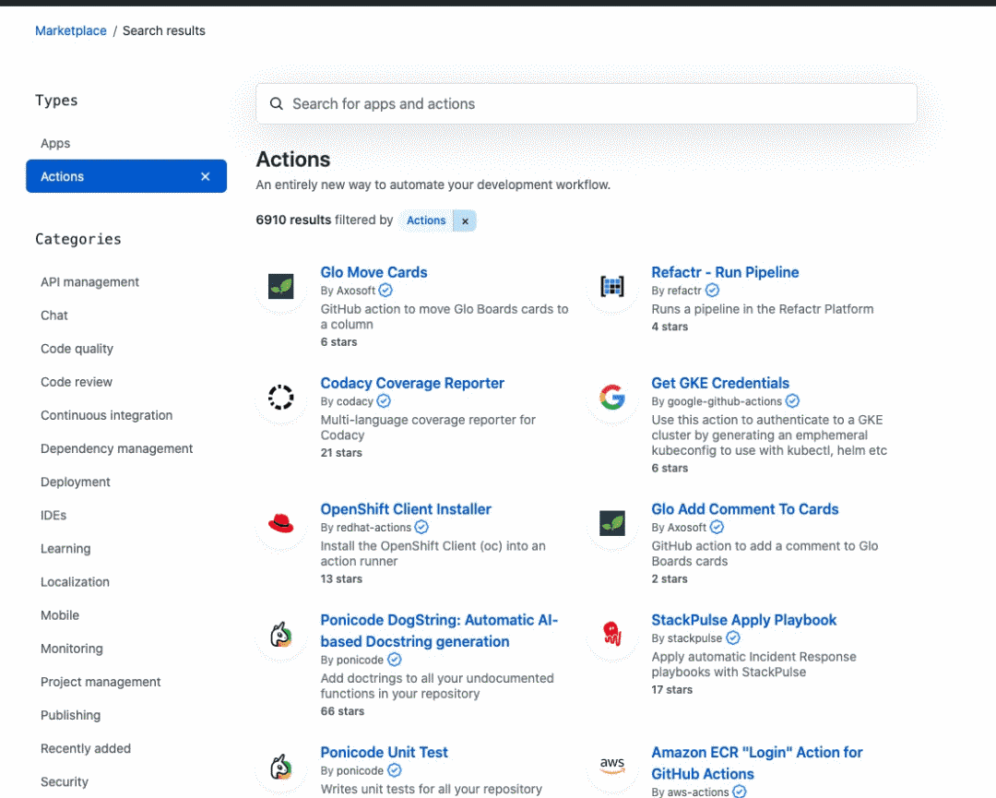
Task: Go back to Marketplace breadcrumb link
Action: [70, 30]
